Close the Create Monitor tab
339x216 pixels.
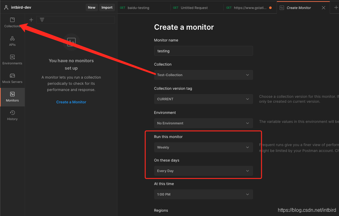click(x=324, y=8)
